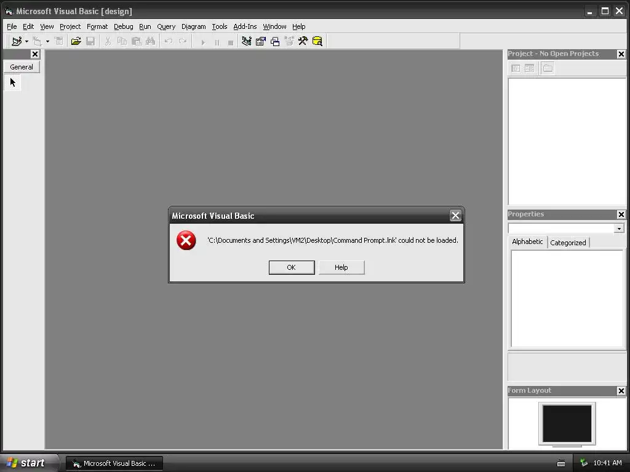Click the keyboard icon in system tray

tap(561, 463)
